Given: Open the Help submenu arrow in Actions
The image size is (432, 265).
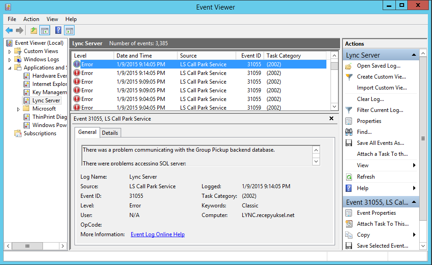Looking at the screenshot, I should pos(414,188).
